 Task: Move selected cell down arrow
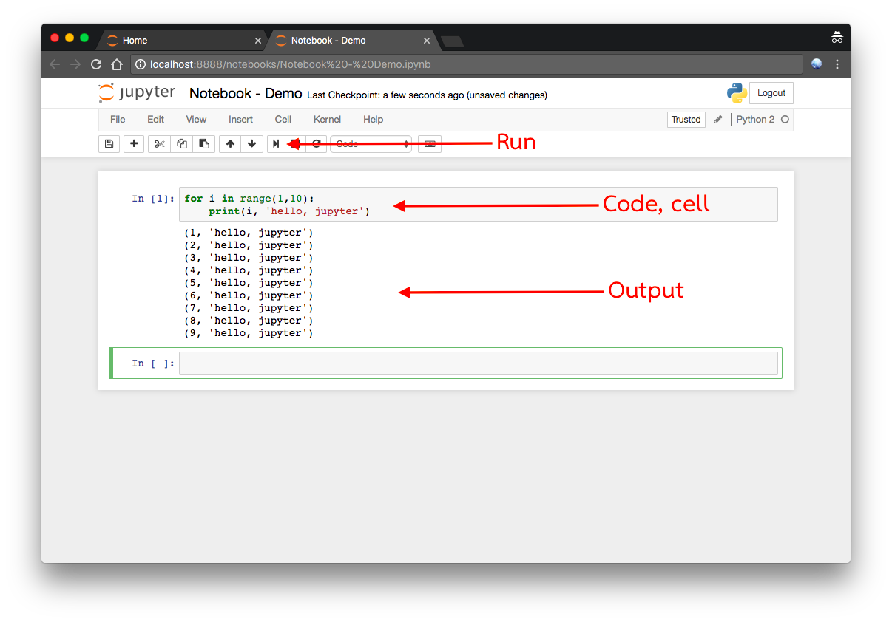coord(252,144)
